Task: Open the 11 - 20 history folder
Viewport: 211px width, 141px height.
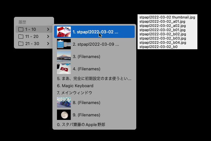Action: 34,36
